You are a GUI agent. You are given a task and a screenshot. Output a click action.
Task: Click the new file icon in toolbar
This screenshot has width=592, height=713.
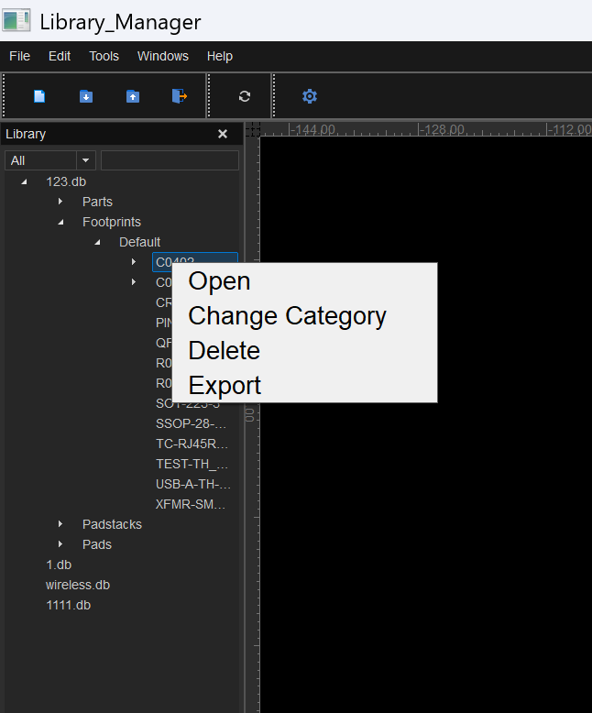(x=39, y=96)
